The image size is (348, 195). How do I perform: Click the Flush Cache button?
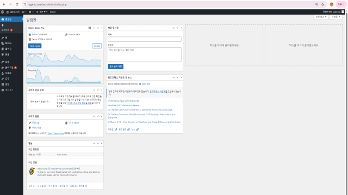[x=35, y=46]
